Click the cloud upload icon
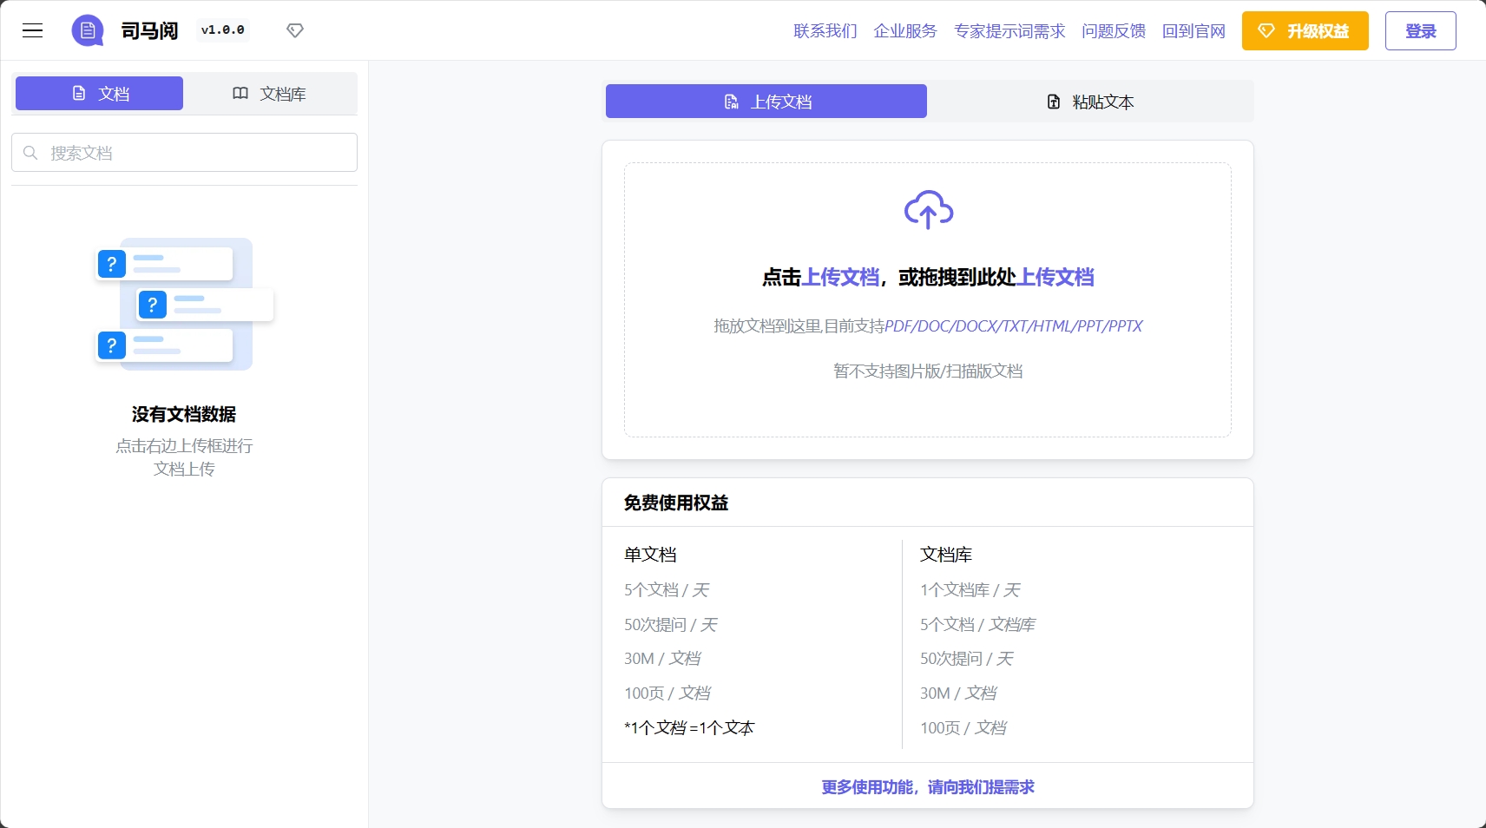 tap(928, 209)
